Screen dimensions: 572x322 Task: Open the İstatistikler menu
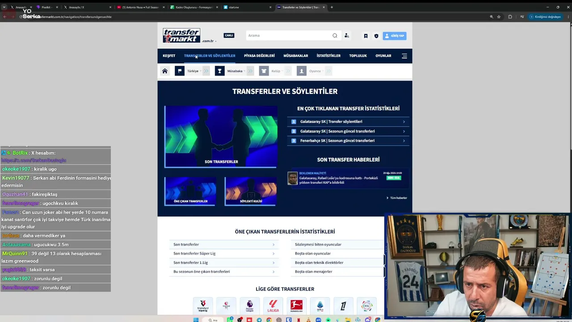(x=328, y=56)
